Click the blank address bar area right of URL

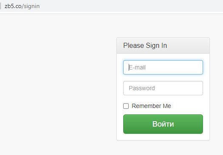(x=128, y=6)
